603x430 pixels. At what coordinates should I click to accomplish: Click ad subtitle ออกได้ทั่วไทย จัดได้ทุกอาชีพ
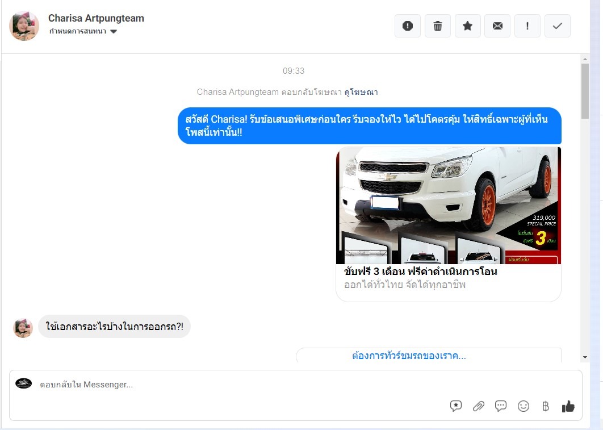click(x=405, y=285)
